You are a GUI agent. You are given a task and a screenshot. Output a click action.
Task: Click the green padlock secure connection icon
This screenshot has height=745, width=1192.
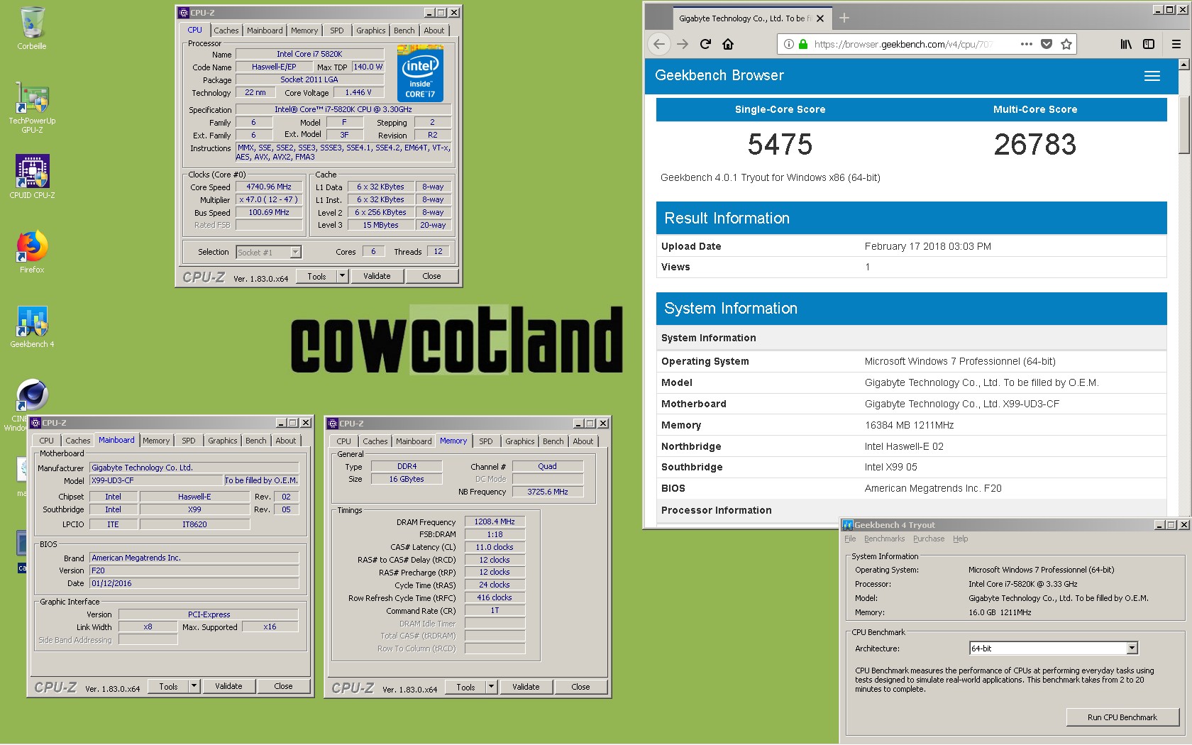(x=803, y=44)
